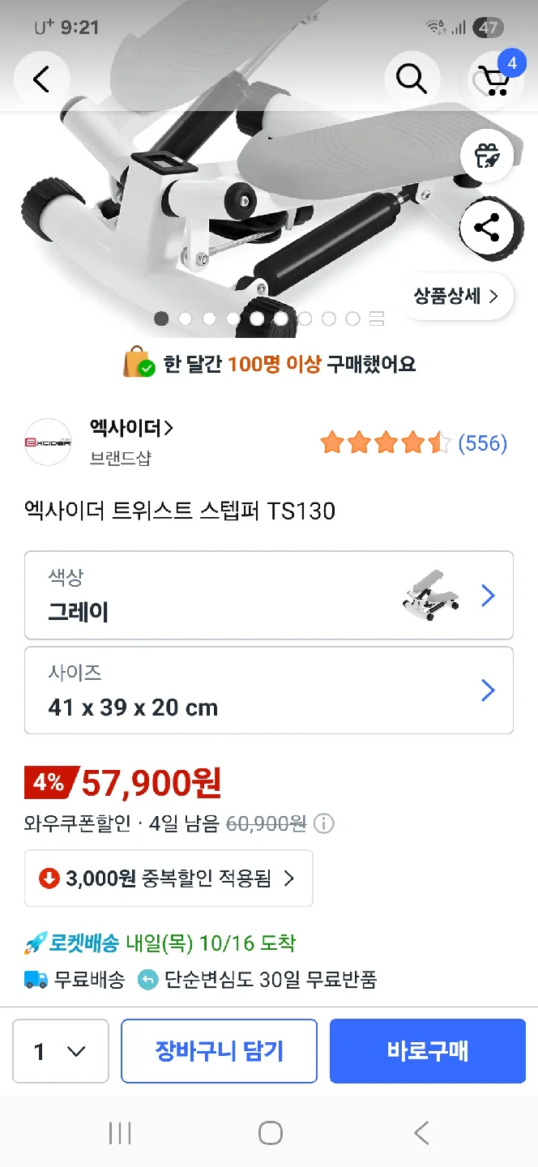
Task: Open the quantity dropdown
Action: point(61,1051)
